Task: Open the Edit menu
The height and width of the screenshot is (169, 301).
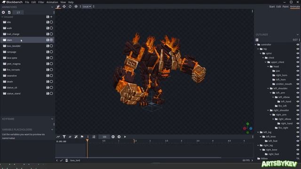Action: click(33, 2)
